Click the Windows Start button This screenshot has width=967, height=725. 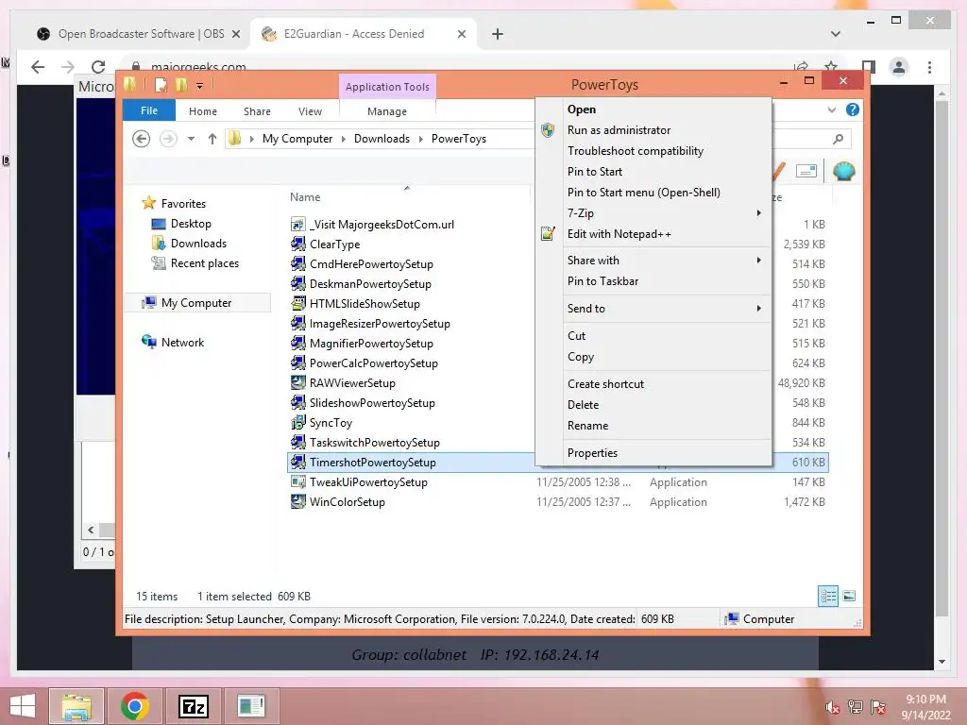[x=23, y=706]
